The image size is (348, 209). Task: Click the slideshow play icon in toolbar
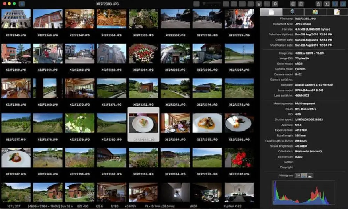tap(326, 4)
